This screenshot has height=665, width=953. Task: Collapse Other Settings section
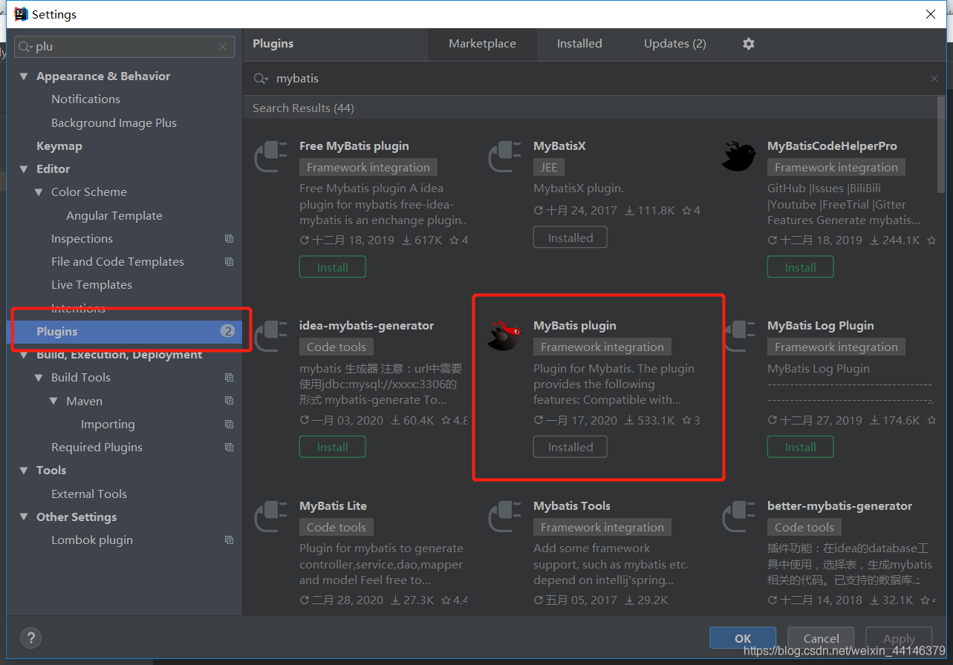(24, 517)
